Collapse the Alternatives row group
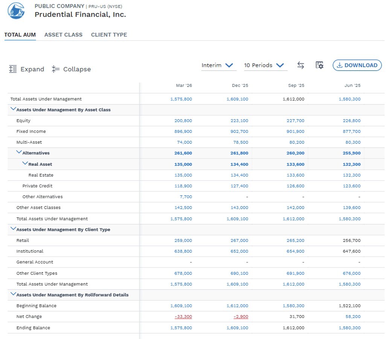 click(x=19, y=152)
